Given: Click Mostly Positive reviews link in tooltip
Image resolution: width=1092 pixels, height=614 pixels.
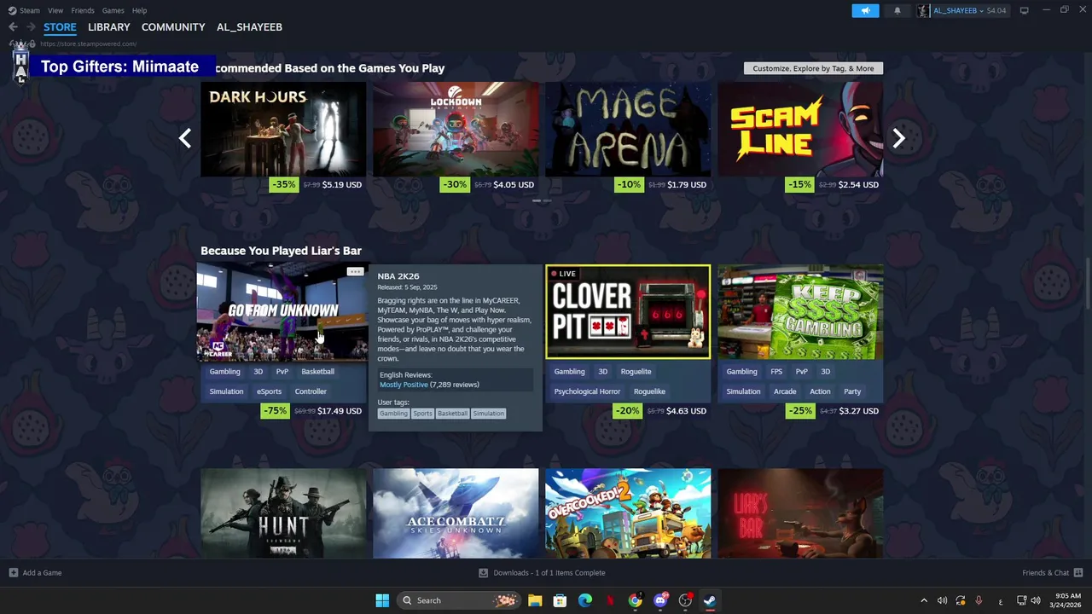Looking at the screenshot, I should point(404,385).
